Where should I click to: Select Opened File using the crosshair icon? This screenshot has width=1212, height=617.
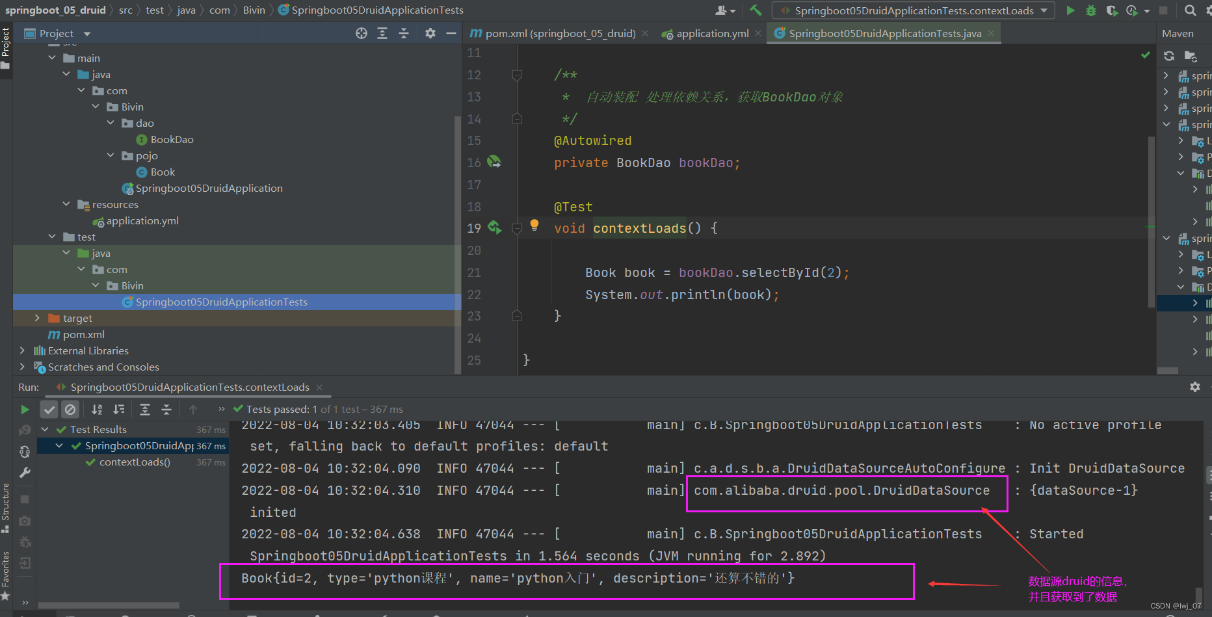click(362, 33)
